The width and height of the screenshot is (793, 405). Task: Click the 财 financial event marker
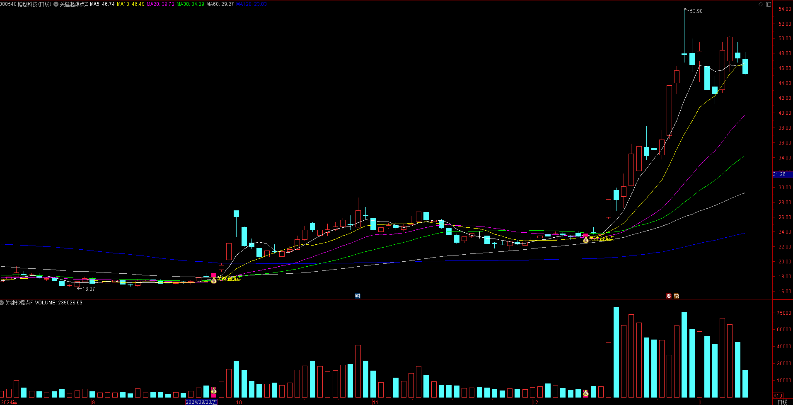click(358, 296)
